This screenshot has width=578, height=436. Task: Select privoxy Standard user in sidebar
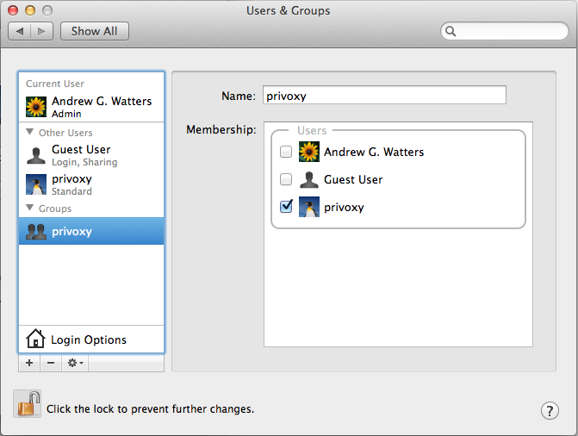pos(91,184)
